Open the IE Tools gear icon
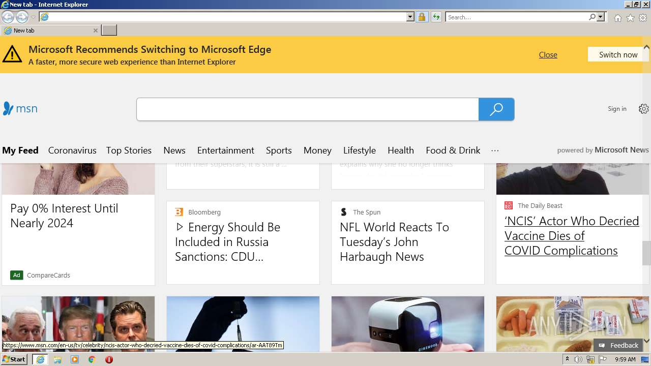 (x=643, y=18)
